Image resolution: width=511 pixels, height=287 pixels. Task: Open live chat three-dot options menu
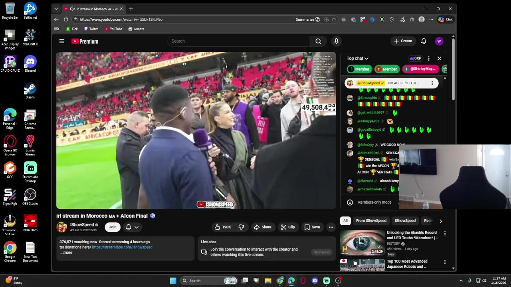pos(428,58)
